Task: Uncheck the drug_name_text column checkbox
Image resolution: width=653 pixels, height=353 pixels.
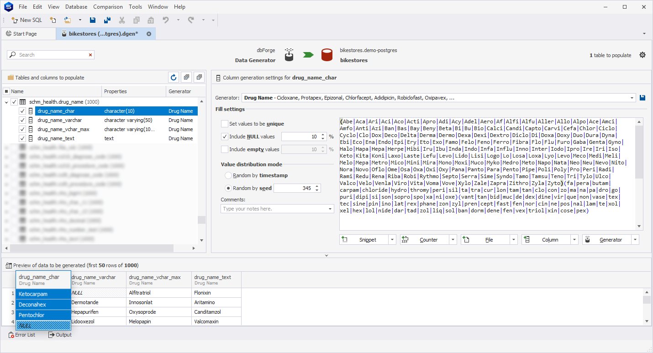Action: [22, 138]
